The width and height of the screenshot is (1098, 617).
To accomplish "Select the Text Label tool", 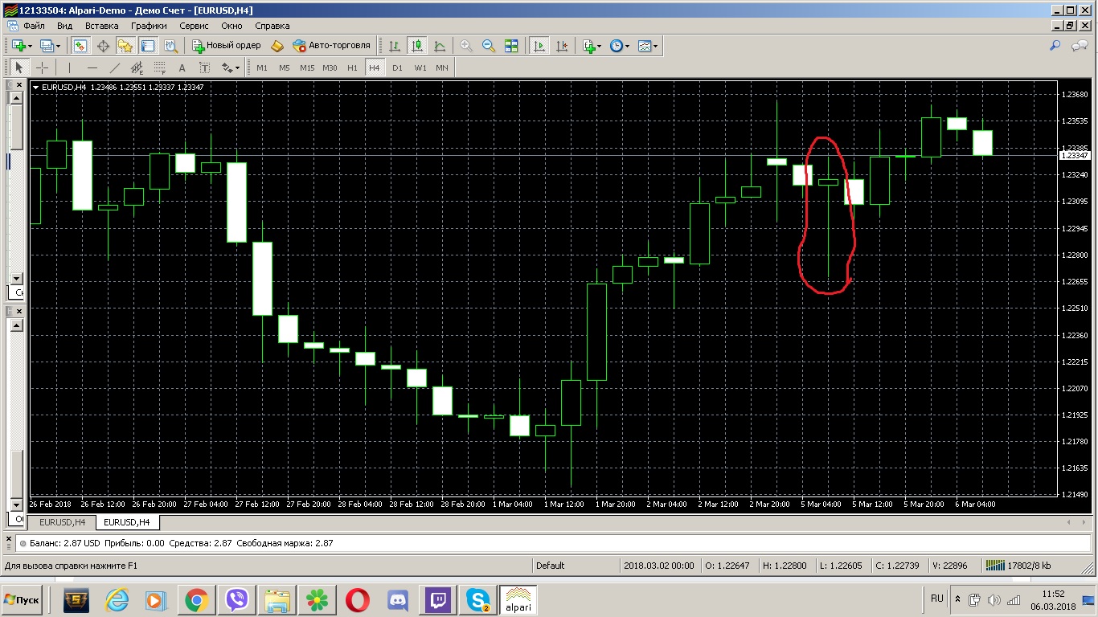I will (x=204, y=67).
